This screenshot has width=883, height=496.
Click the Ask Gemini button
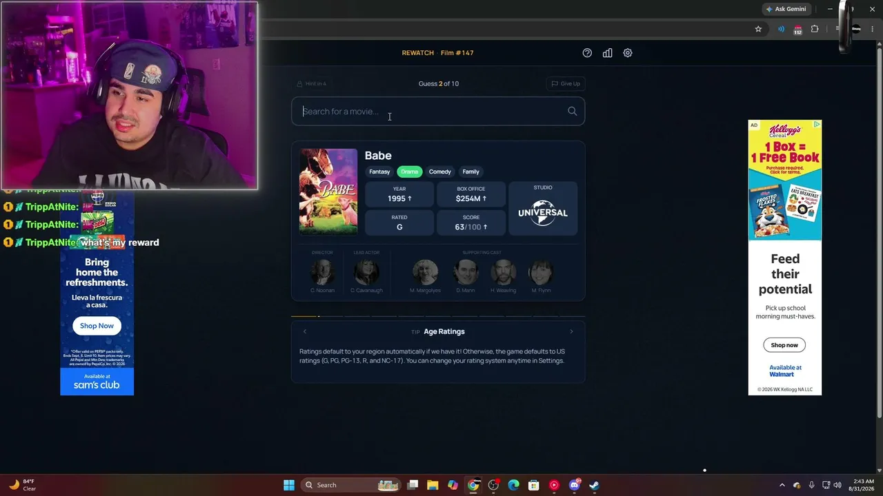[x=786, y=9]
